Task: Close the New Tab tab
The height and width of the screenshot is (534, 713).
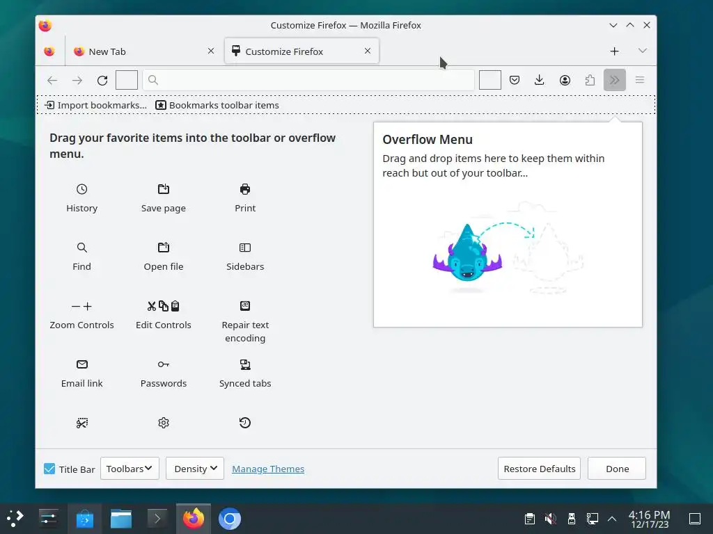Action: click(x=211, y=51)
